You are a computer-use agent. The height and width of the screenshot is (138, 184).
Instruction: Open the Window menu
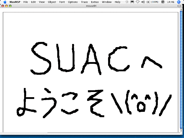pos(107,2)
